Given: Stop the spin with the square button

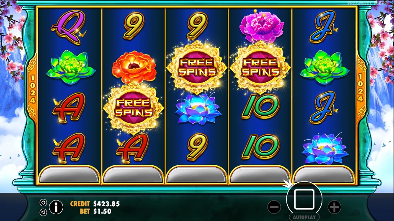Looking at the screenshot, I should pyautogui.click(x=304, y=199).
